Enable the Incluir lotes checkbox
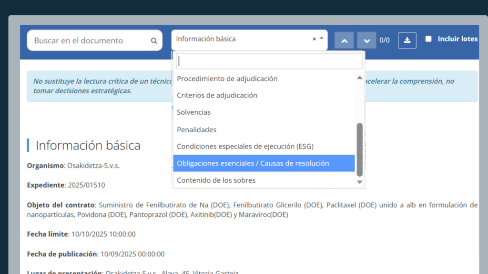This screenshot has width=488, height=274. (x=428, y=39)
